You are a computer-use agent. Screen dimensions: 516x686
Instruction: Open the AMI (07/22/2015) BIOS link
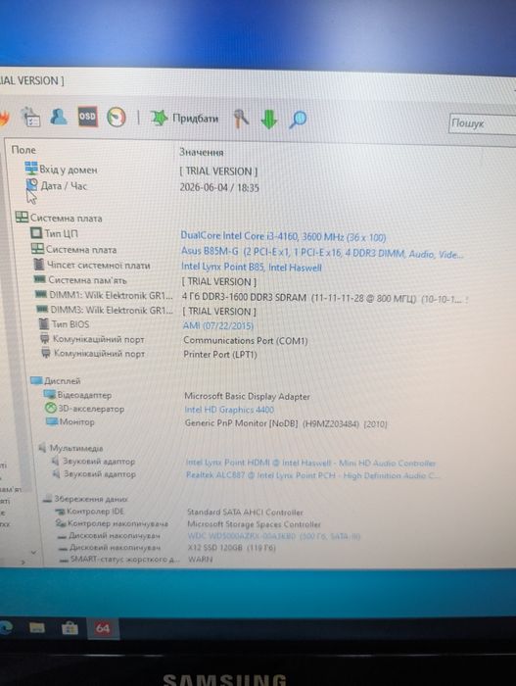[x=218, y=326]
